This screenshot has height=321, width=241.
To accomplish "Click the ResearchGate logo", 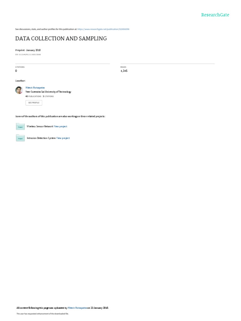I will pos(215,15).
